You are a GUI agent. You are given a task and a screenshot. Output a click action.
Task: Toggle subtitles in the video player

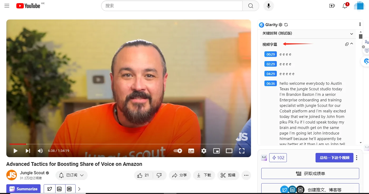point(191,151)
